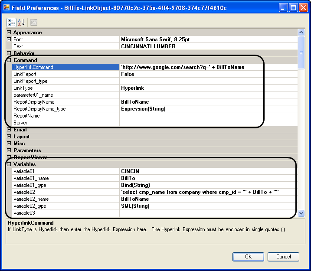311x271 pixels.
Task: Click the variable02 SQL expression value
Action: pos(208,192)
